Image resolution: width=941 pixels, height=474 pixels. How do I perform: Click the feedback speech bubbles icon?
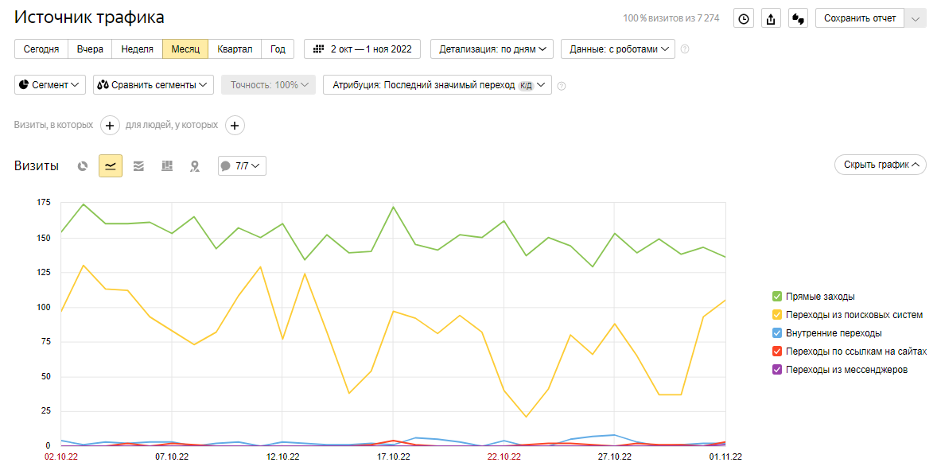(798, 18)
